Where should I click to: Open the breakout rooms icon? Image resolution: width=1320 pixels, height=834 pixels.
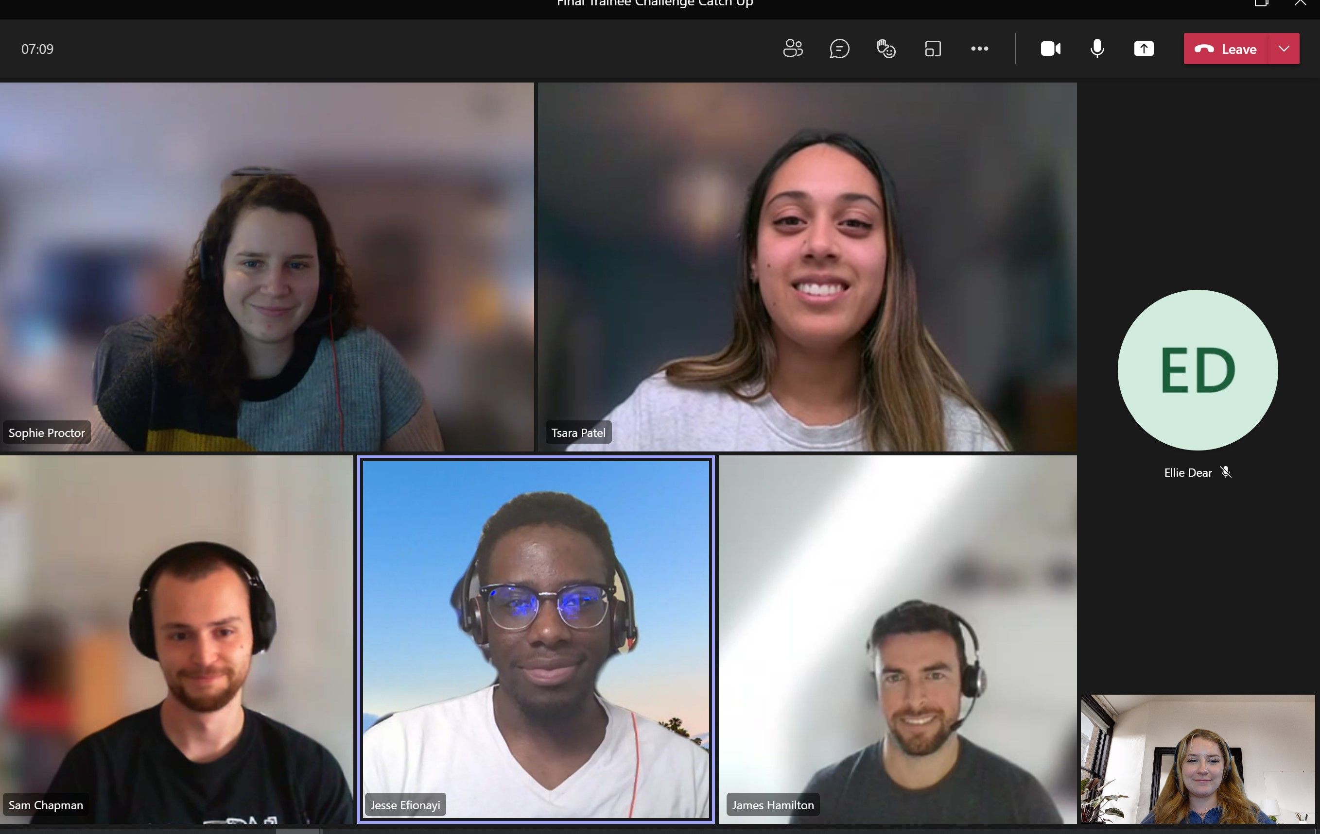point(933,49)
